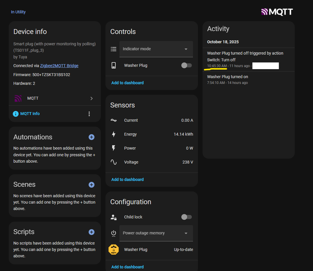
Task: Click the MQTT Info blue info icon
Action: [x=16, y=114]
